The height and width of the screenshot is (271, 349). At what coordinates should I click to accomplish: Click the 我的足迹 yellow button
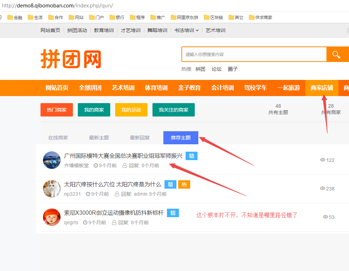tap(131, 110)
